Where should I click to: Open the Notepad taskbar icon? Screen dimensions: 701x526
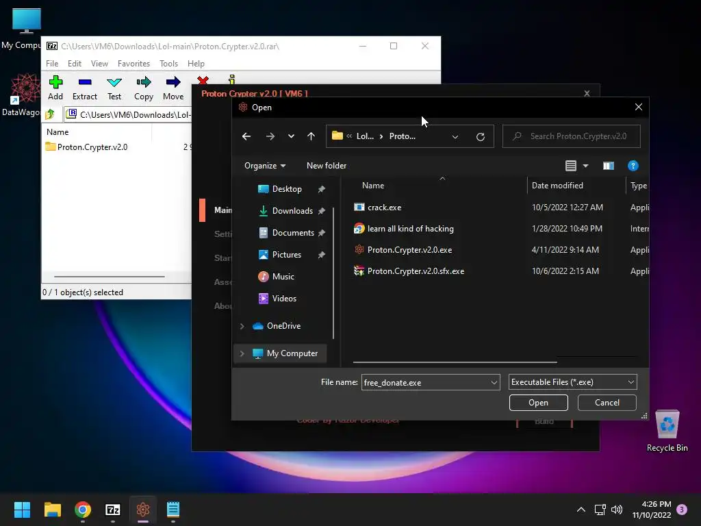173,510
